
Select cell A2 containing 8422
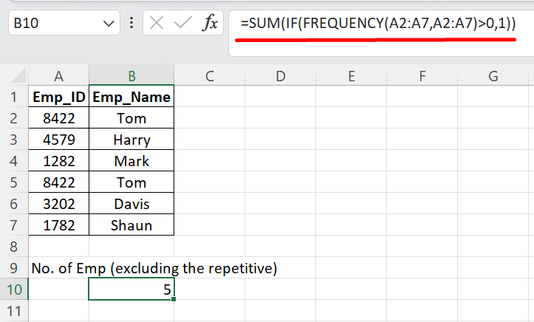tap(58, 118)
